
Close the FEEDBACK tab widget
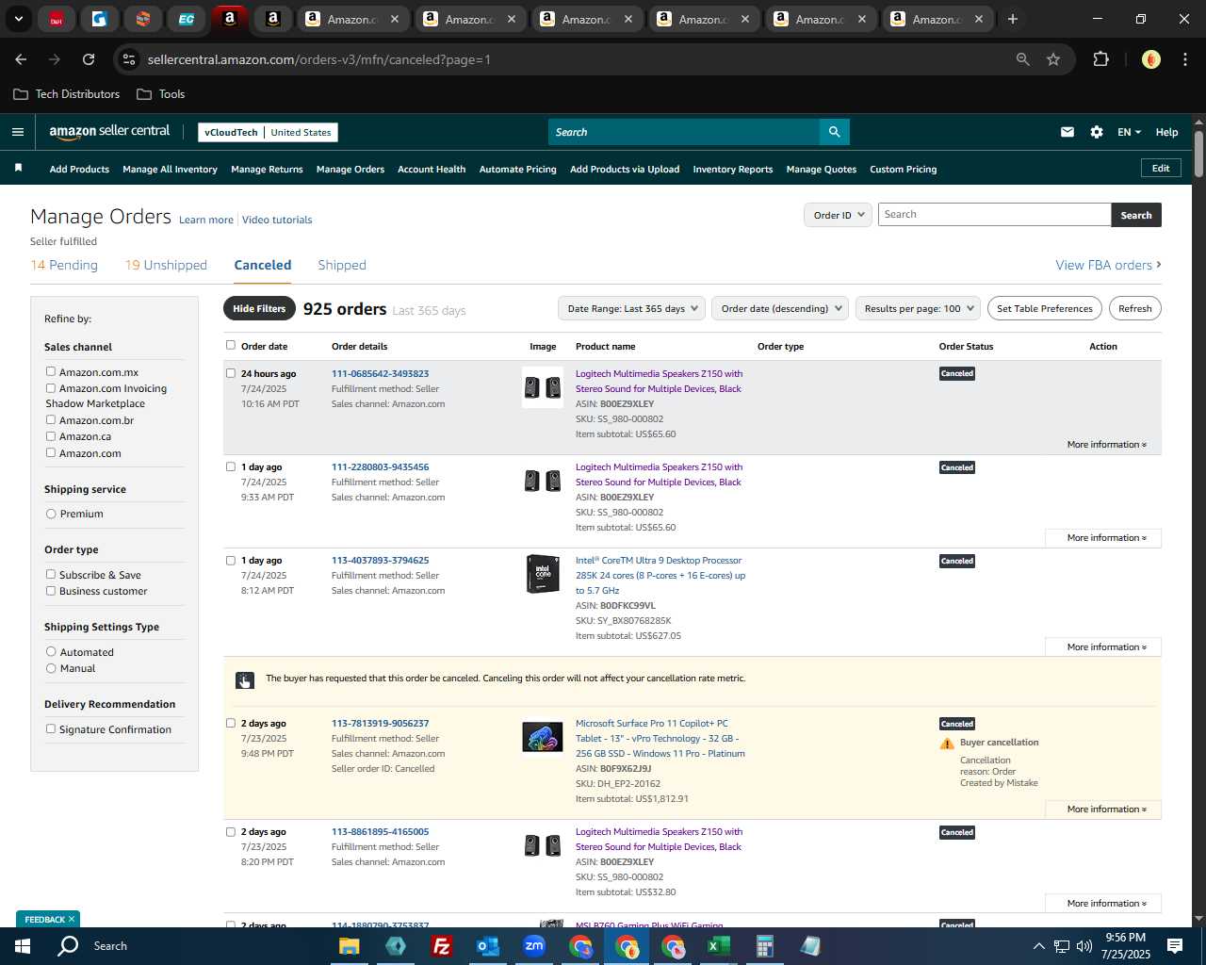tap(71, 919)
